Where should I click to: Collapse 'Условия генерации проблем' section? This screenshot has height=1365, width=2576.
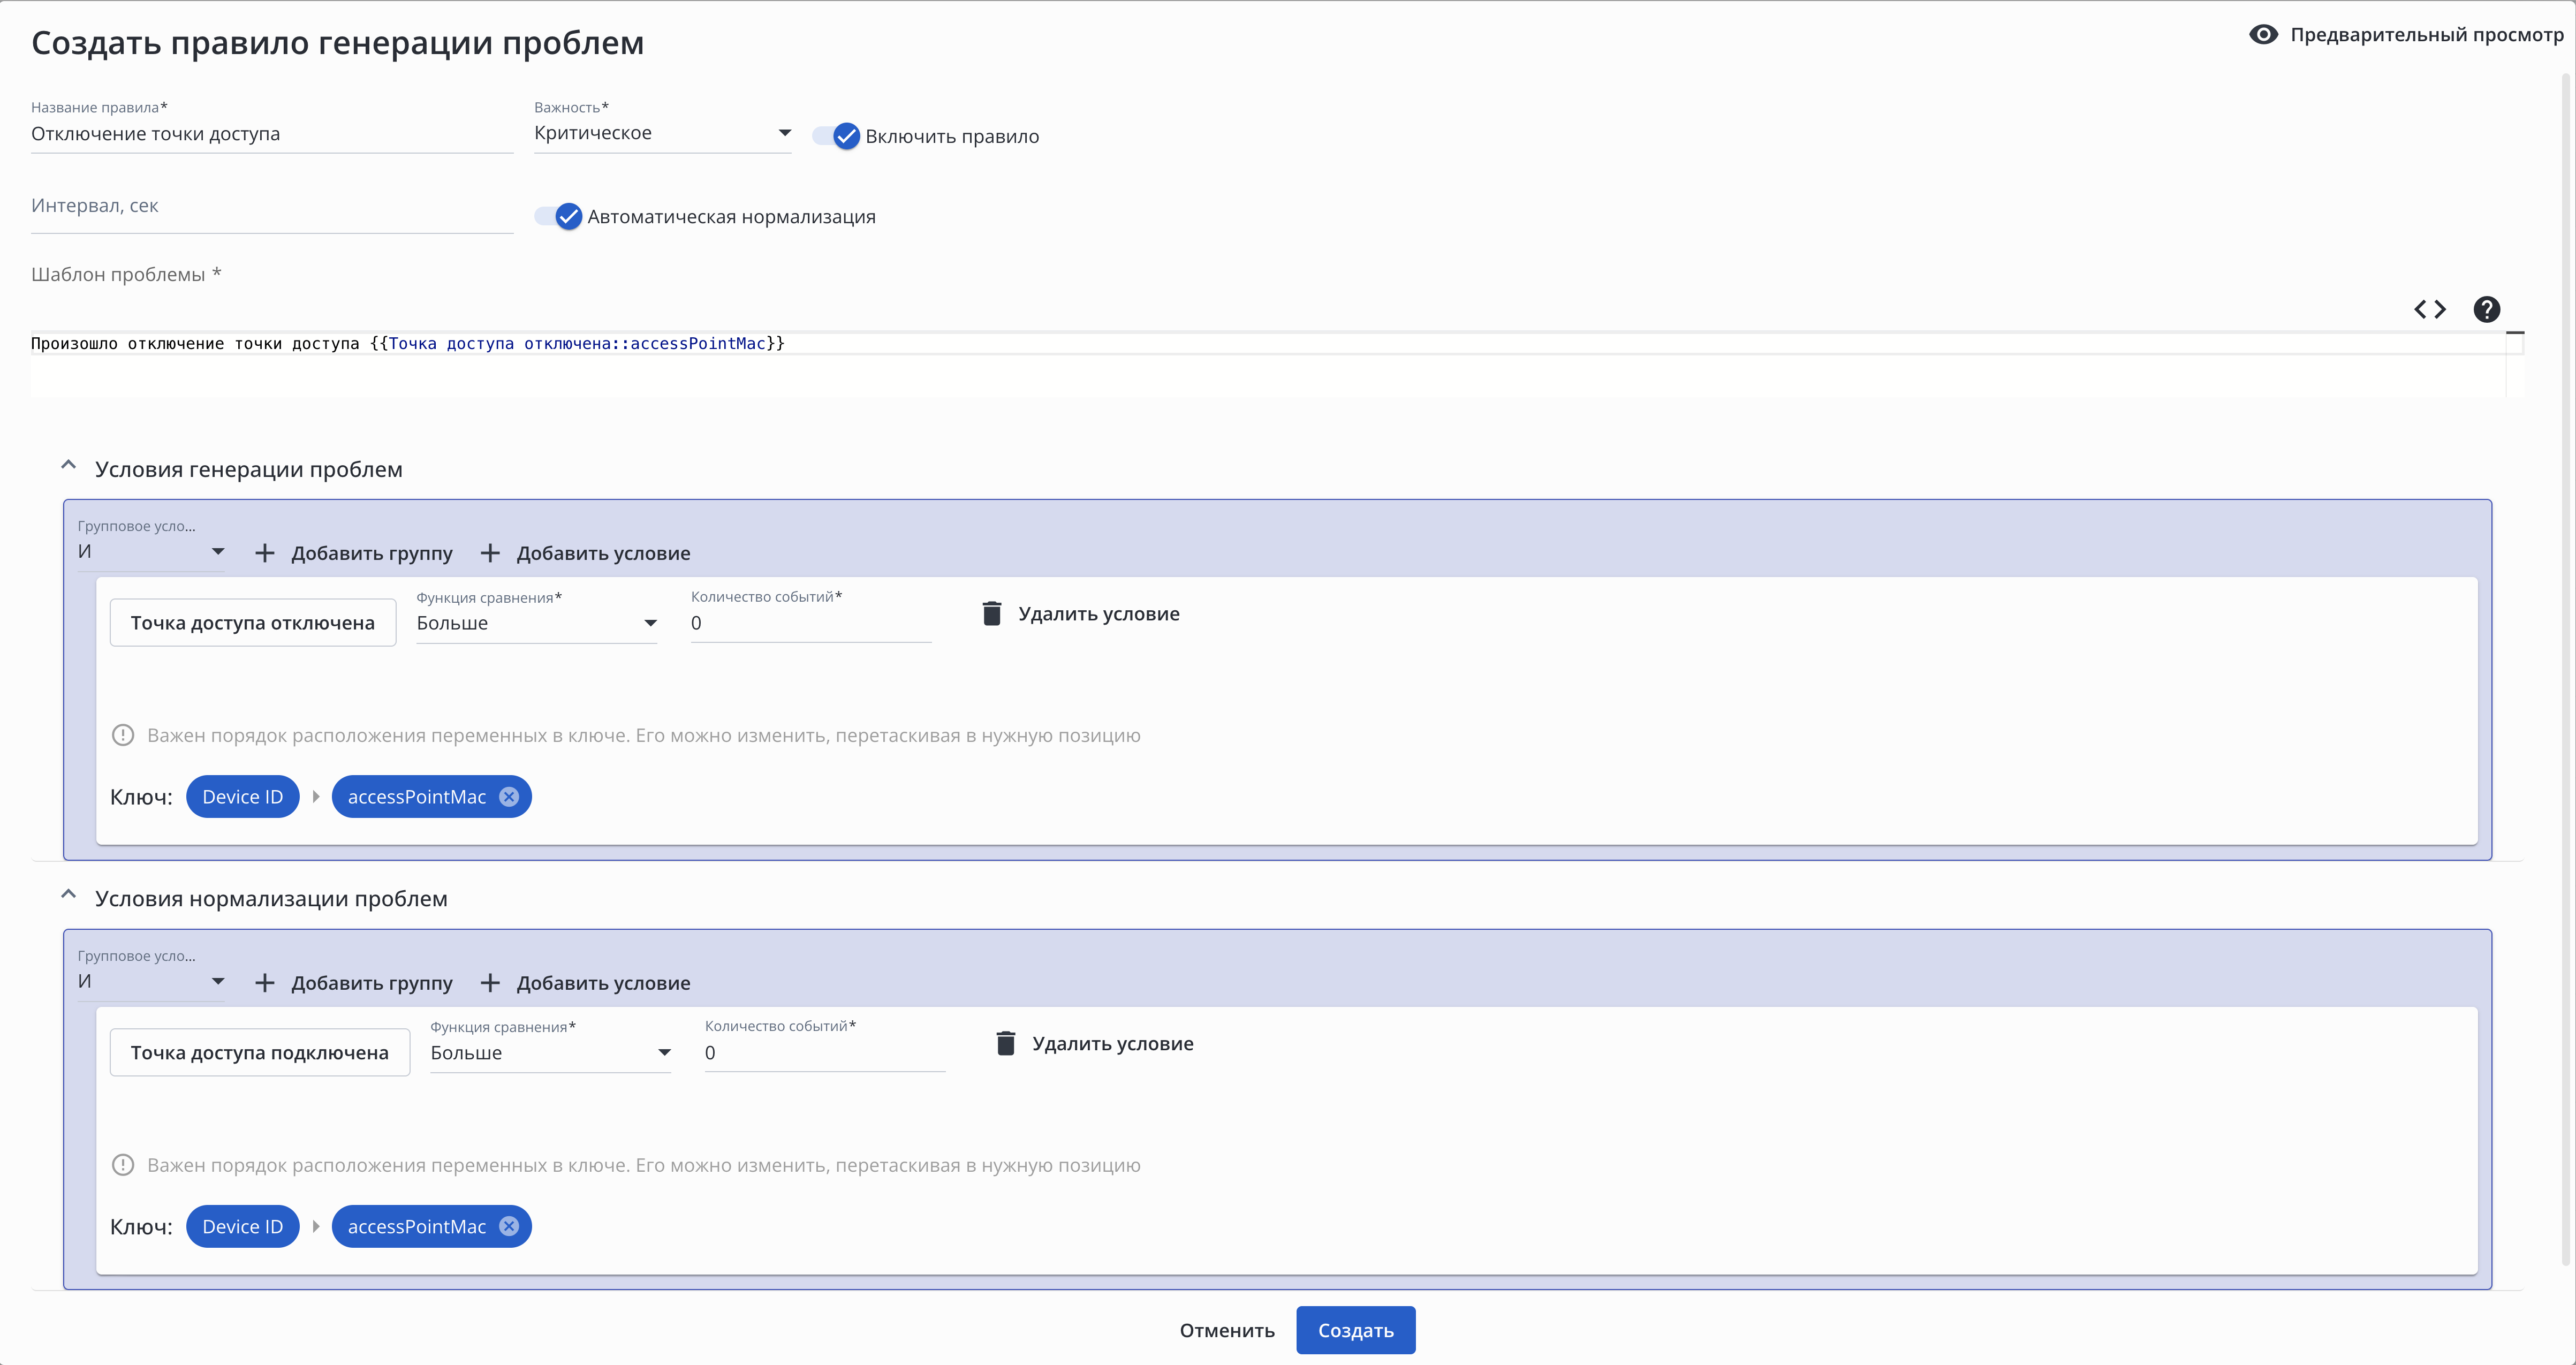click(x=69, y=466)
